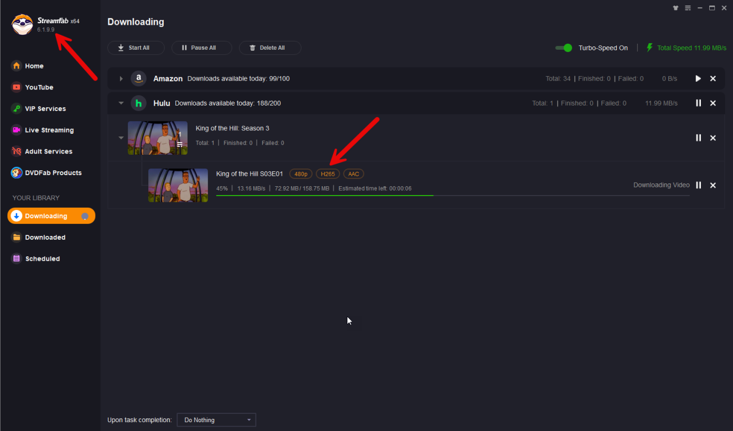The height and width of the screenshot is (431, 733).
Task: Click the Downloading arrow icon in sidebar
Action: [x=17, y=216]
